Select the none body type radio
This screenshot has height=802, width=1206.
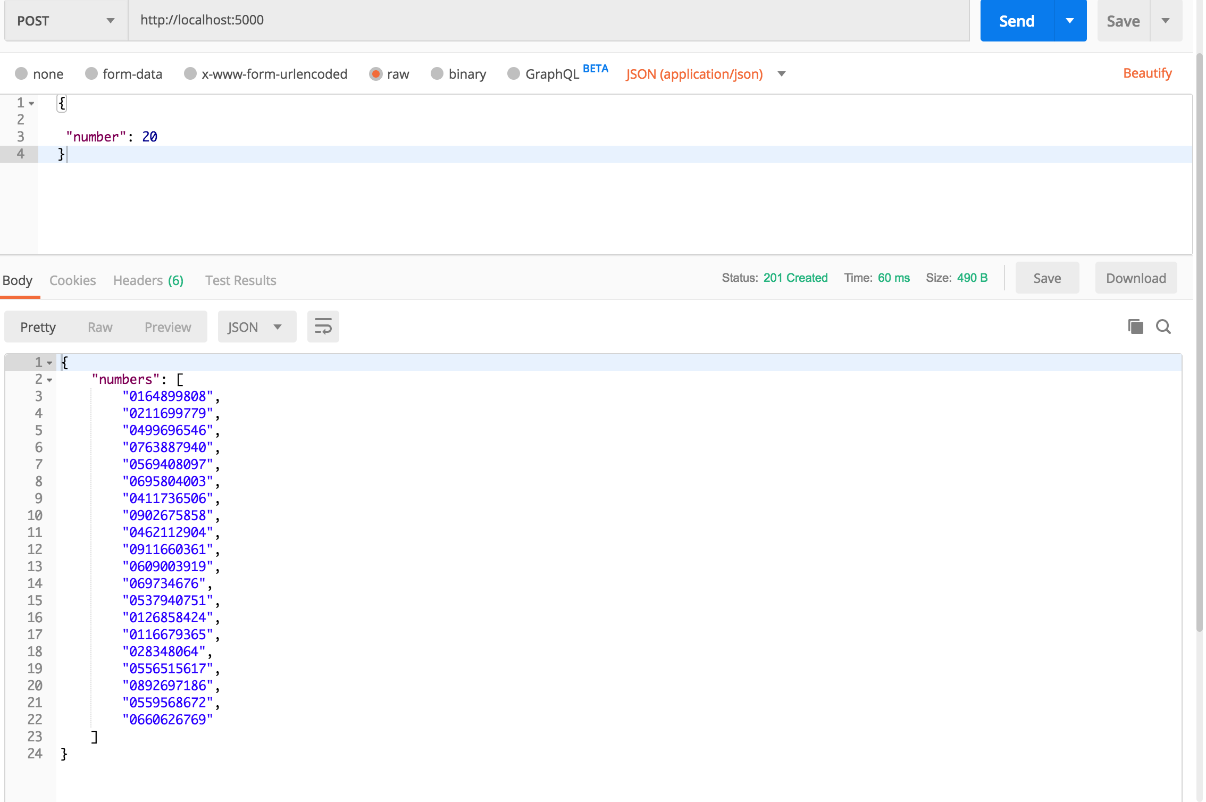pos(21,73)
